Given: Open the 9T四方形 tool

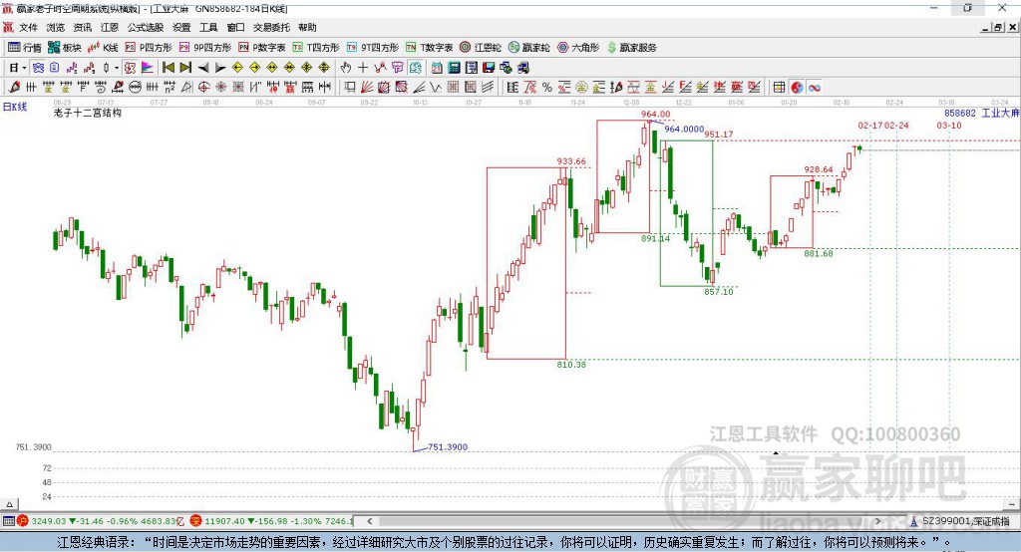Looking at the screenshot, I should point(373,48).
